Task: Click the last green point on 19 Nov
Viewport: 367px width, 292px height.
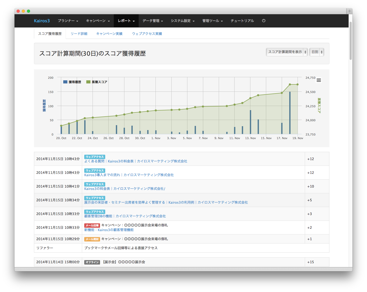Action: tap(298, 84)
